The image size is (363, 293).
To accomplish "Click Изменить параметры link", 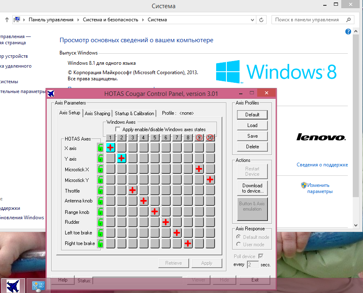I will tap(320, 188).
